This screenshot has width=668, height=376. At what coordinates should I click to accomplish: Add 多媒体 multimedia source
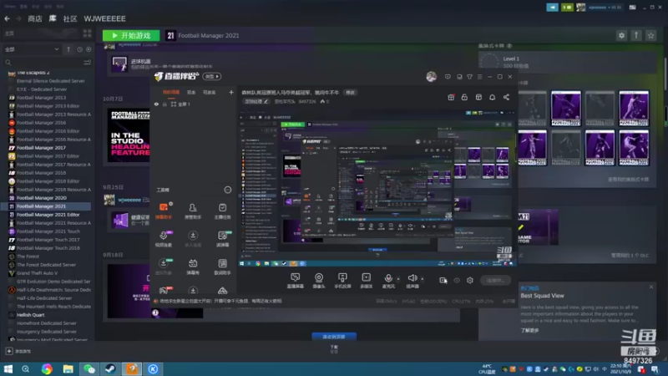click(x=366, y=281)
